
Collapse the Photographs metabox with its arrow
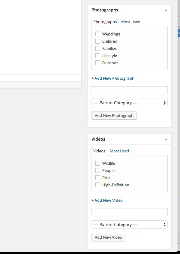tap(166, 10)
